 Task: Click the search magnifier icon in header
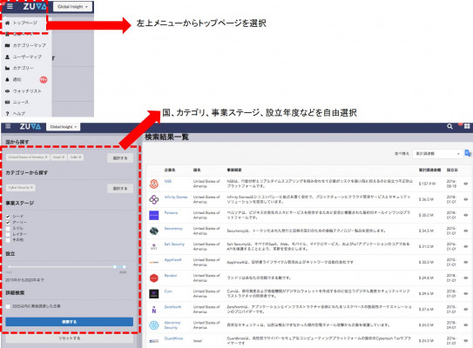tap(449, 126)
